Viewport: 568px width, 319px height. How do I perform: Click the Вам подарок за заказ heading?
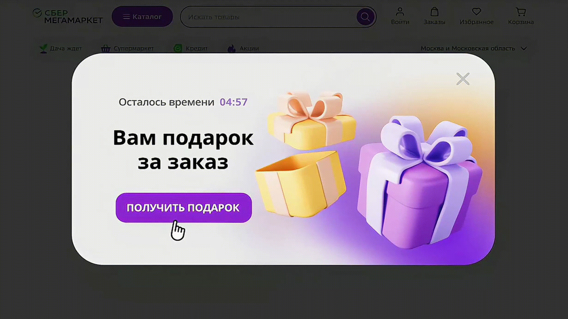183,150
